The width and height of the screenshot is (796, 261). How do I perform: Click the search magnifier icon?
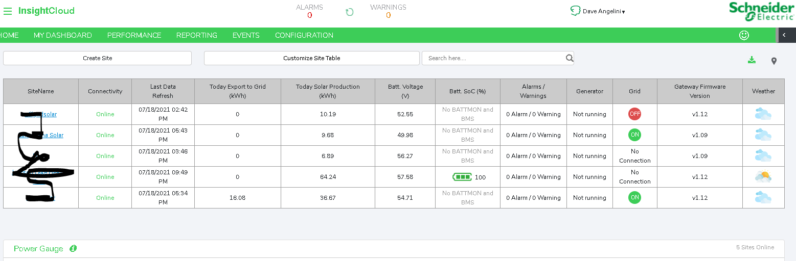[570, 58]
